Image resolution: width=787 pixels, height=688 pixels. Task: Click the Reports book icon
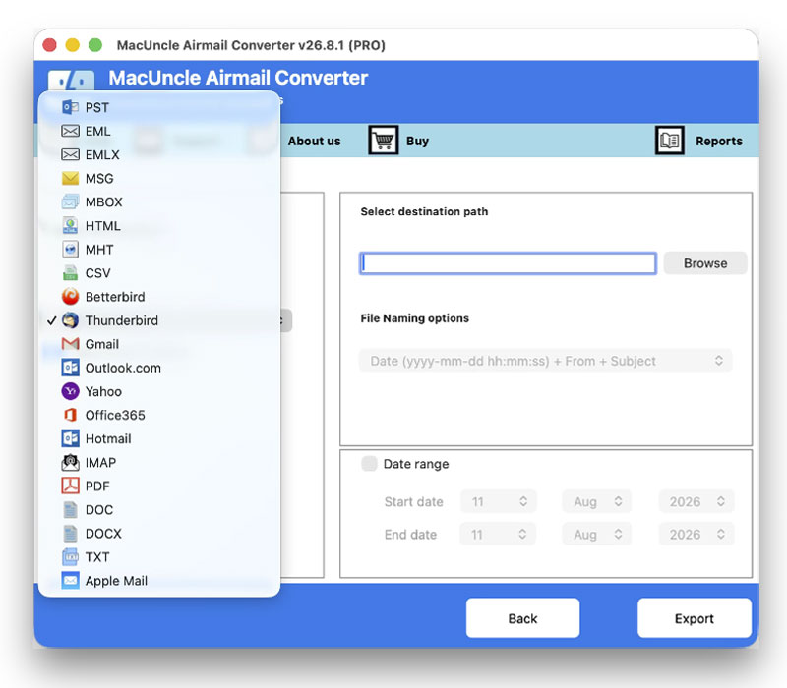pos(670,141)
